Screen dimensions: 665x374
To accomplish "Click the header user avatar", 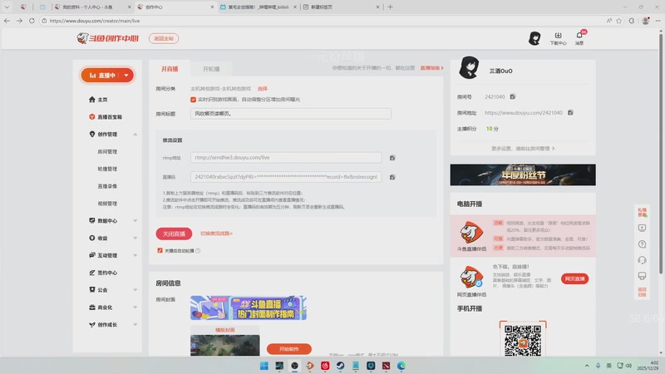I will click(x=534, y=38).
